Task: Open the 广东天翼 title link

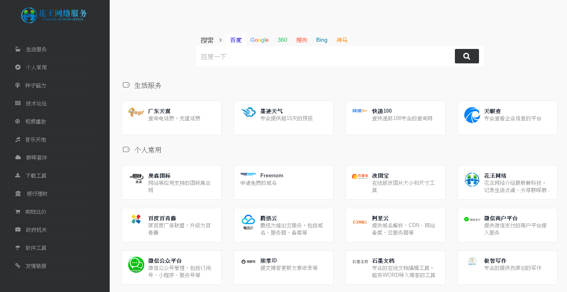Action: 159,111
